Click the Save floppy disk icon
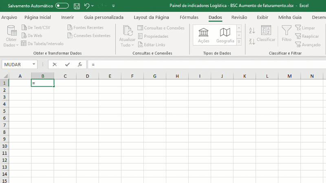326x183 pixels. 77,6
